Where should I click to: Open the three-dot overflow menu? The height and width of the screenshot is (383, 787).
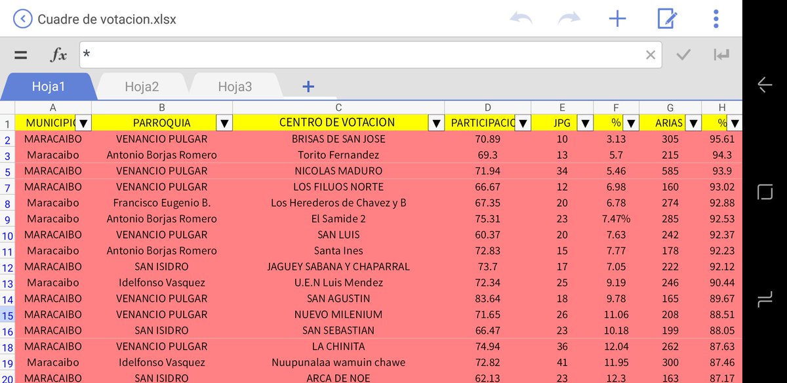click(716, 19)
